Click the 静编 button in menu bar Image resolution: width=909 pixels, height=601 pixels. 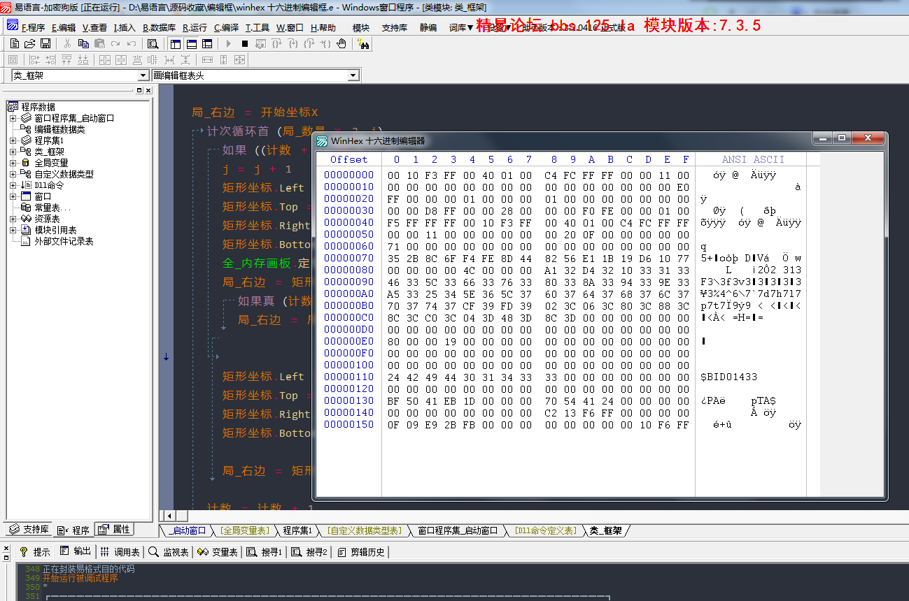[428, 28]
